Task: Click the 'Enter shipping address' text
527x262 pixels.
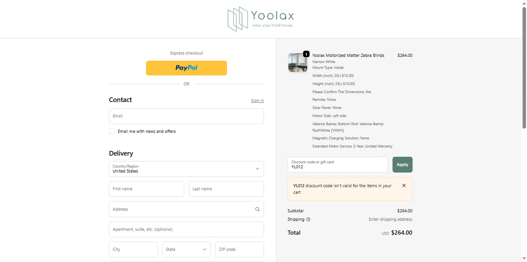Action: [x=390, y=220]
